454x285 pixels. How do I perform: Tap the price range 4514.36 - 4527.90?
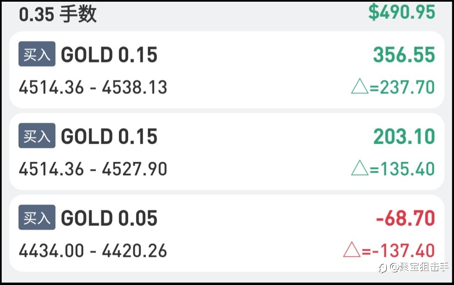coord(93,169)
